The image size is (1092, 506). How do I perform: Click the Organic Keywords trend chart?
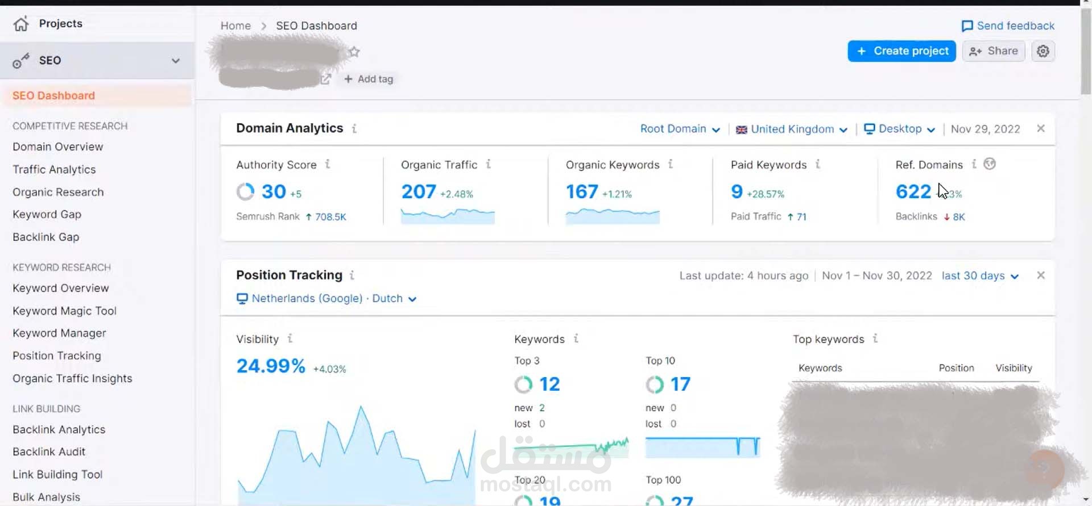click(x=613, y=216)
